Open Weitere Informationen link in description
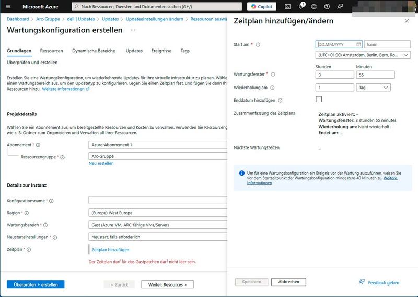The image size is (418, 297). point(66,89)
